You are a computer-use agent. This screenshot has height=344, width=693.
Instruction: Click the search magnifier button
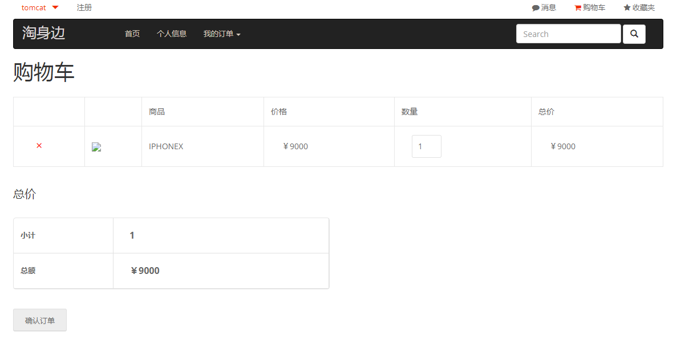click(634, 34)
